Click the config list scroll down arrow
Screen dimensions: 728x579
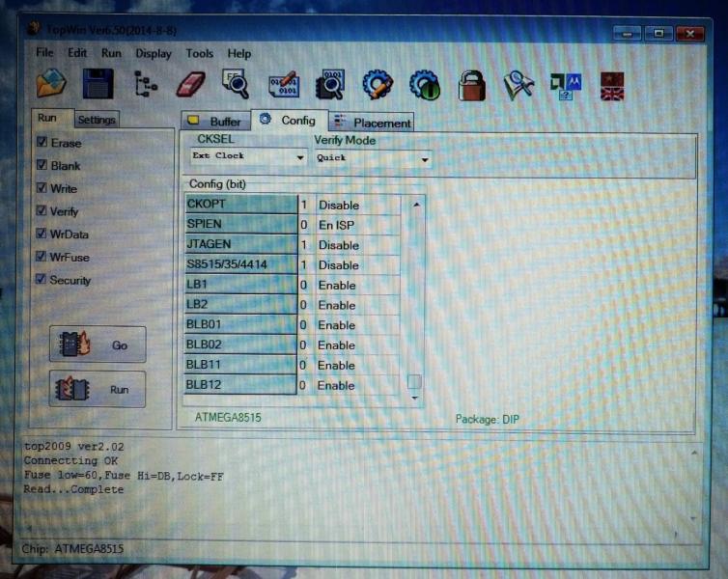pyautogui.click(x=415, y=398)
